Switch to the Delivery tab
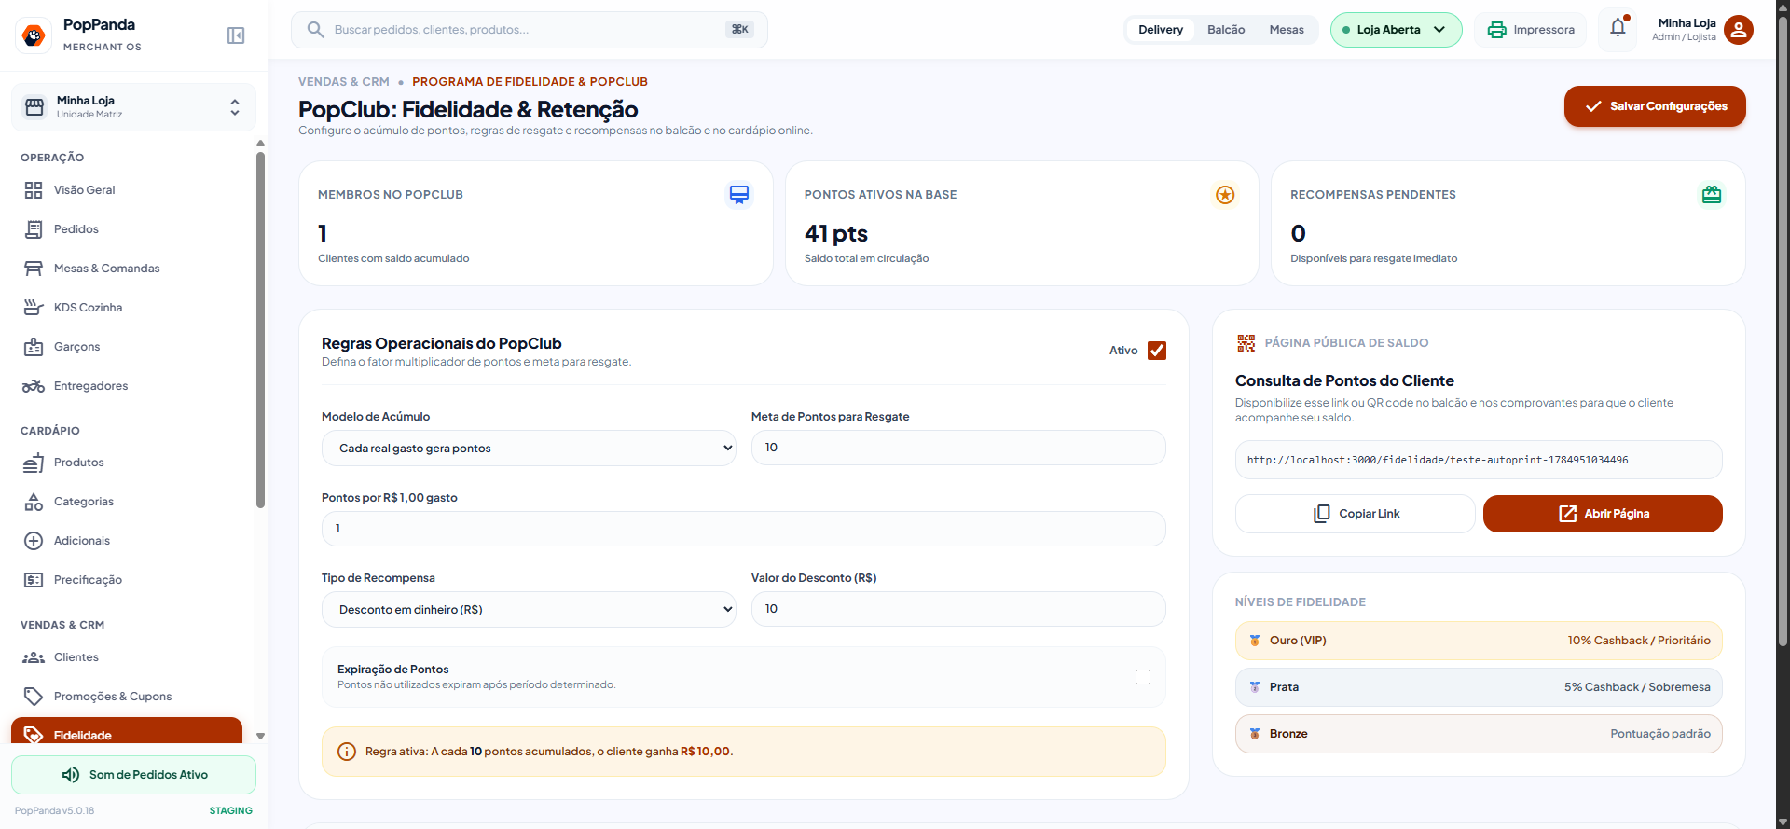Viewport: 1790px width, 829px height. pos(1161,30)
